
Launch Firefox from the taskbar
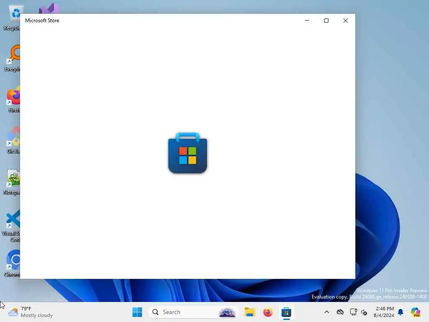coord(268,312)
